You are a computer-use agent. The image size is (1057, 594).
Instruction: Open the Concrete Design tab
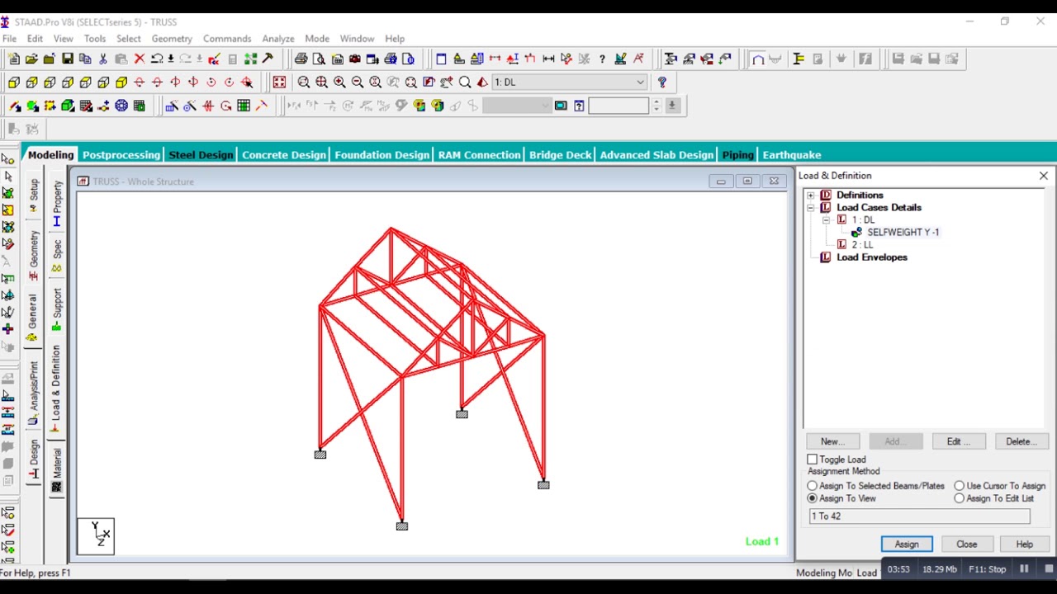(x=284, y=155)
